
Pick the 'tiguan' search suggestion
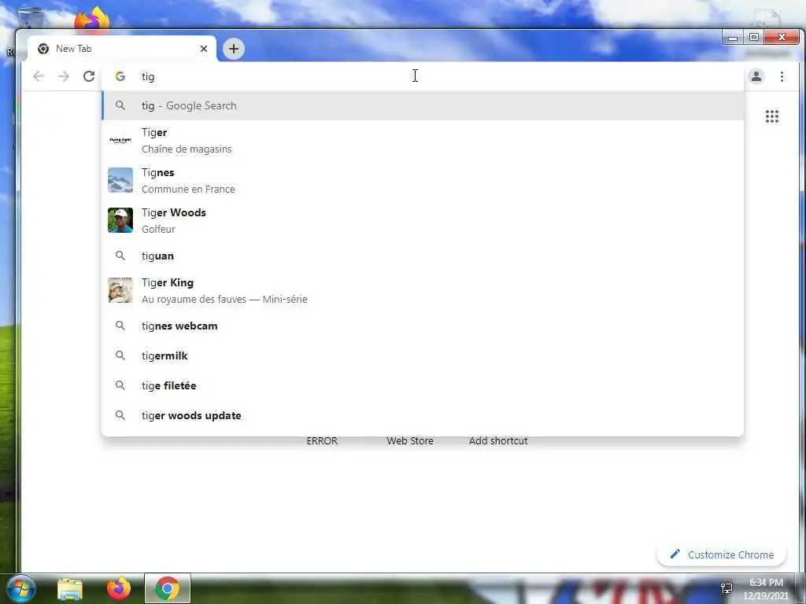tap(423, 256)
